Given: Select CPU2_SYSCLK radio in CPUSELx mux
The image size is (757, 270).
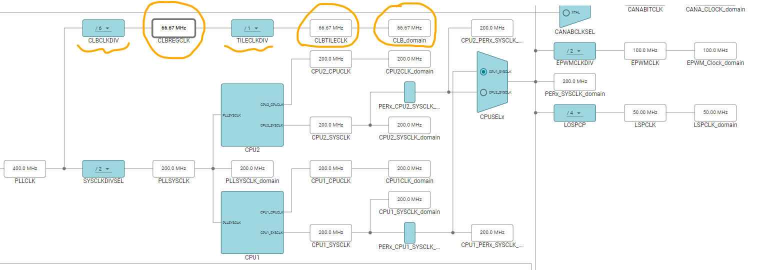Looking at the screenshot, I should point(483,92).
